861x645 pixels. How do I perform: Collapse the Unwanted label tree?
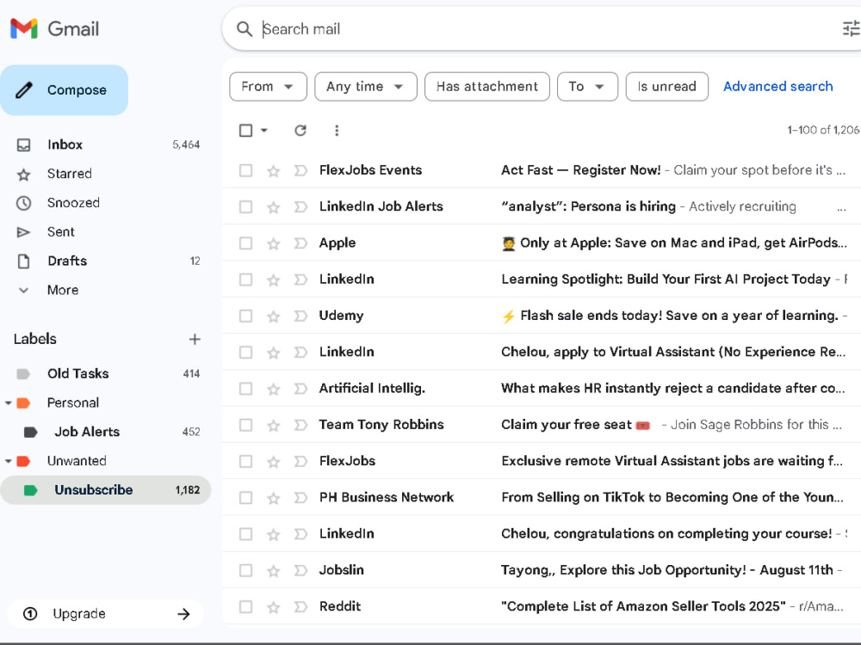(x=9, y=461)
